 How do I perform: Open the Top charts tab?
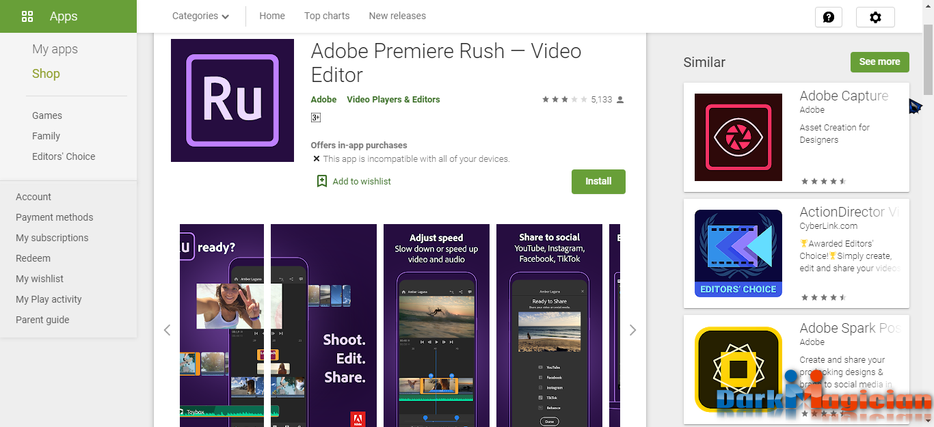[x=327, y=16]
